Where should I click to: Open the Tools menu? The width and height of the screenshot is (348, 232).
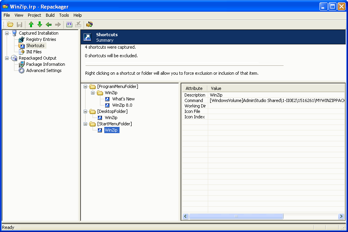[x=64, y=15]
